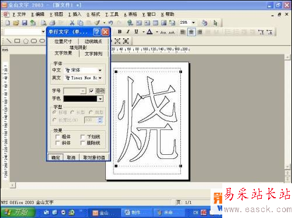This screenshot has width=292, height=218.
Task: Click the 取消 button
Action: (71, 158)
